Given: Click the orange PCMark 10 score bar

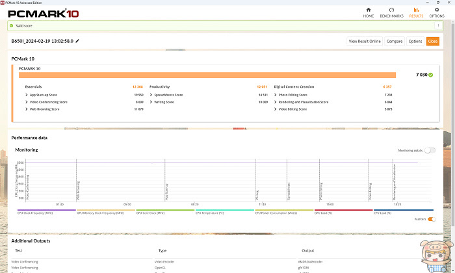Looking at the screenshot, I should [x=207, y=75].
